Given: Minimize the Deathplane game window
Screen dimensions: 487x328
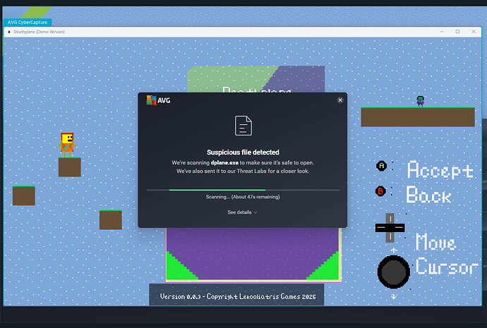Looking at the screenshot, I should pos(441,32).
